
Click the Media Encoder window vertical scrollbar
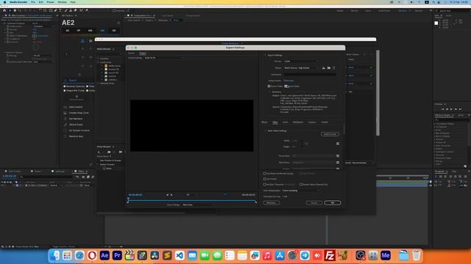coord(378,93)
